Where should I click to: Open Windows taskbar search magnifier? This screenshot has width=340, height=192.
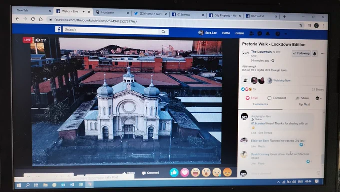click(x=28, y=185)
